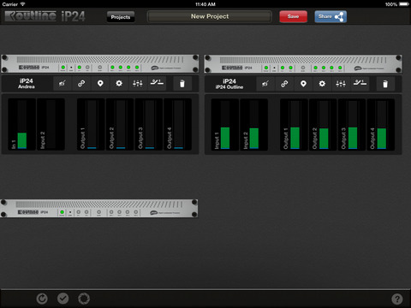Click the In 1 meter of iP24 Andrea
This screenshot has height=308, width=411.
[x=21, y=124]
